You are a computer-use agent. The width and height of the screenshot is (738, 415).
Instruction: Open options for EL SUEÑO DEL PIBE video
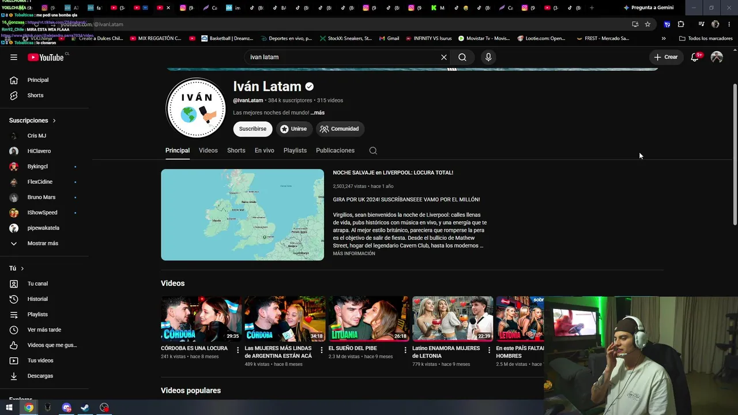pos(405,350)
